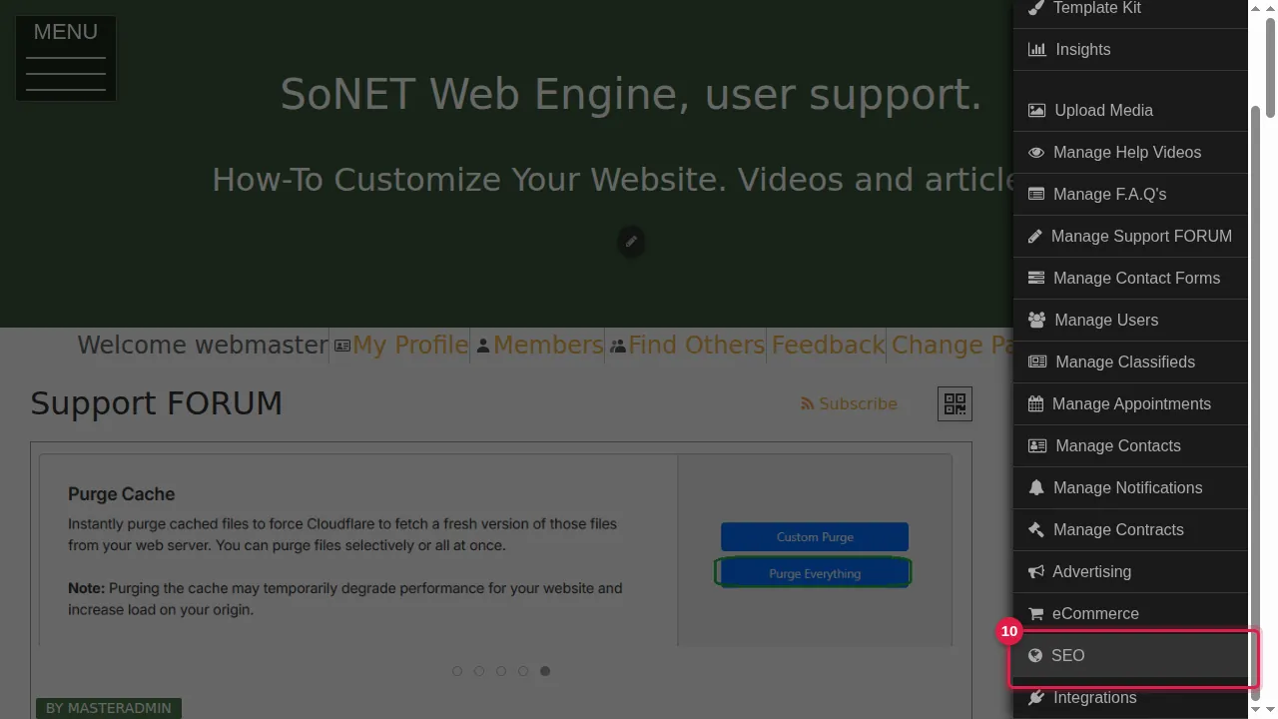Screen dimensions: 1278x719
Task: Click the My Profile card icon
Action: point(342,346)
